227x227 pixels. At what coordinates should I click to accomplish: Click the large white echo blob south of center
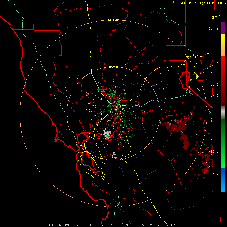click(107, 134)
